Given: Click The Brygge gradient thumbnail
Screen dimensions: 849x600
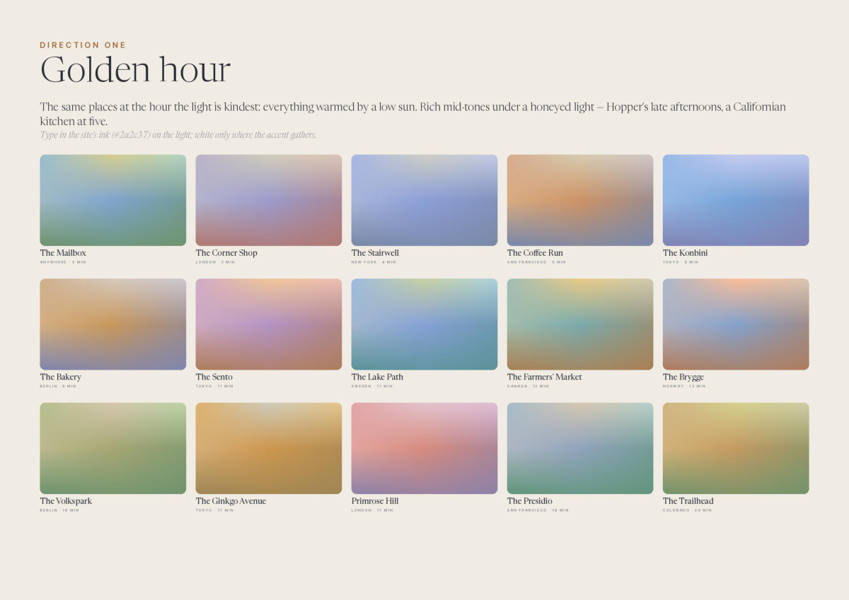Looking at the screenshot, I should coord(736,324).
